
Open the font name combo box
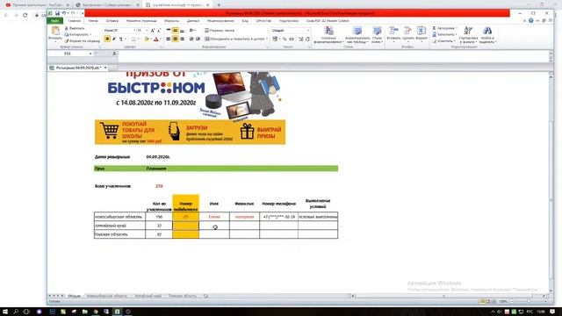(120, 31)
